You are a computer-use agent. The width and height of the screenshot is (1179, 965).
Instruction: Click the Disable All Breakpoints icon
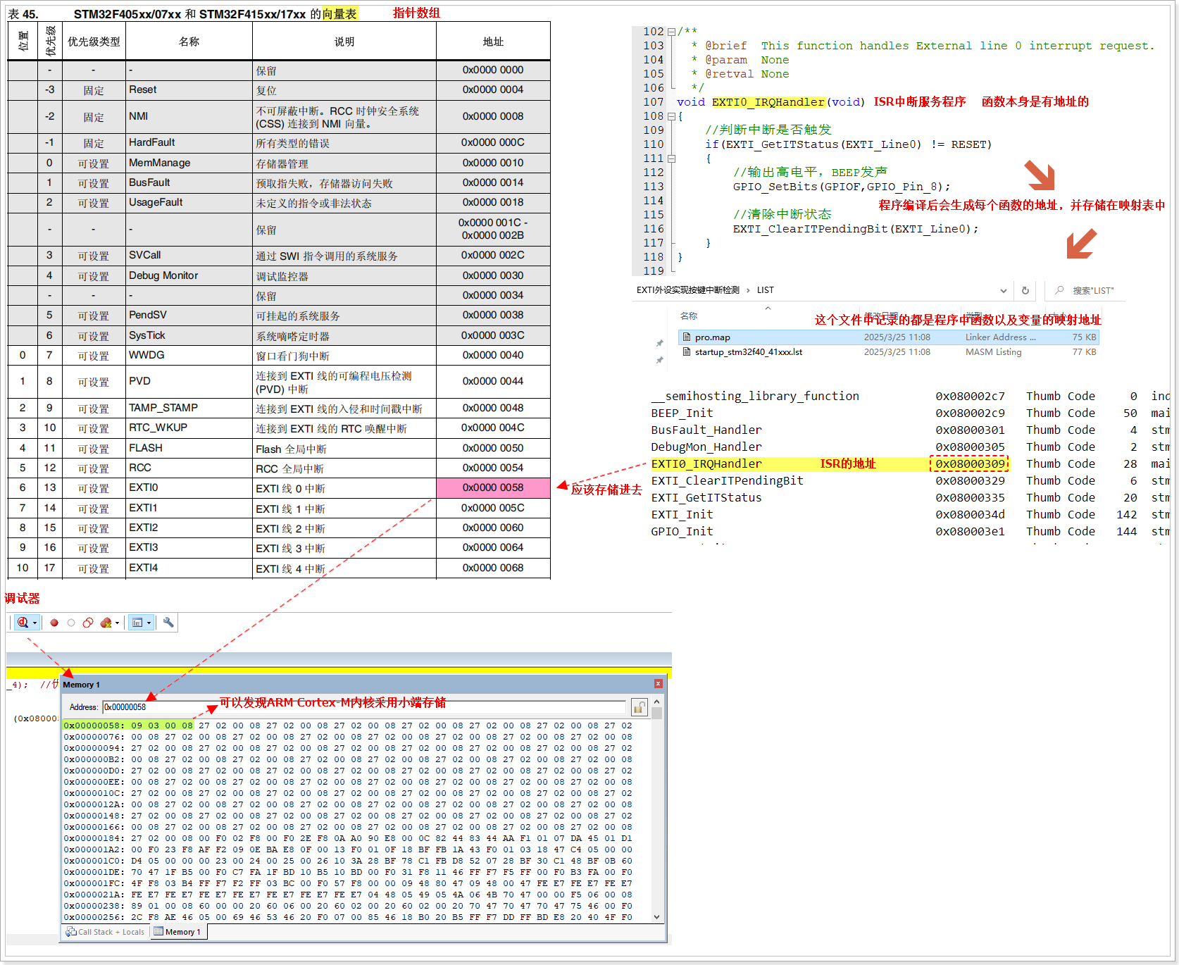pos(88,623)
